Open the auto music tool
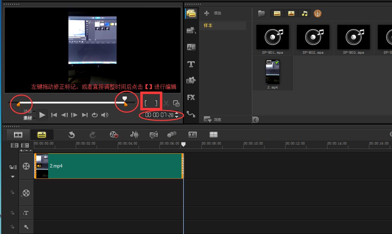Viewport: 392px width, 234px height. (153, 135)
